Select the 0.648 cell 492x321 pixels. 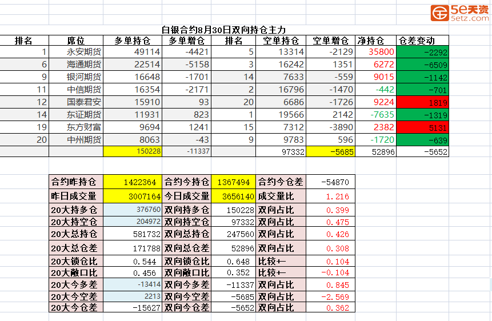(234, 261)
